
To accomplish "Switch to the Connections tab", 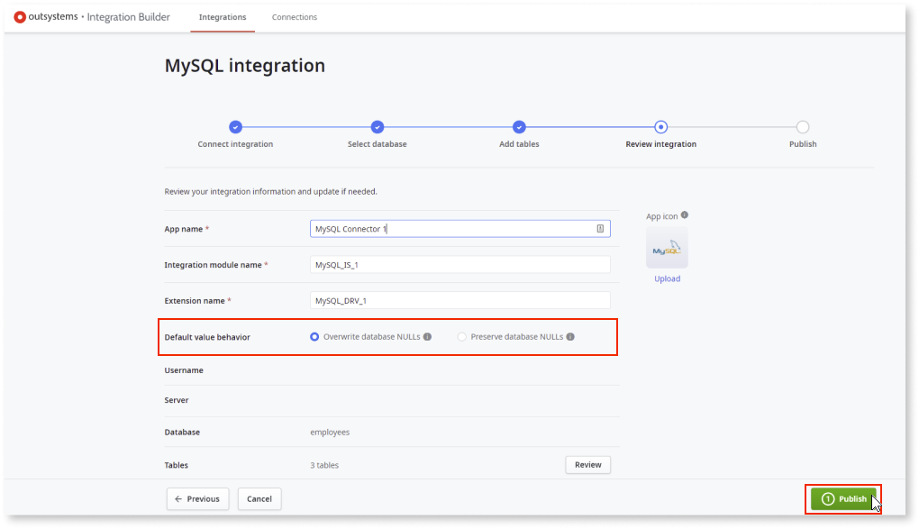I will [x=294, y=16].
